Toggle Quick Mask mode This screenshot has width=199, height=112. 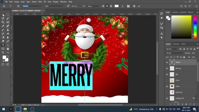tap(3, 64)
